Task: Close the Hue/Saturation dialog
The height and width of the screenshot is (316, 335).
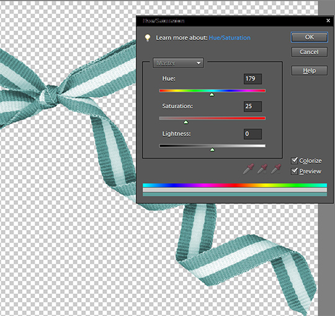Action: (x=328, y=21)
